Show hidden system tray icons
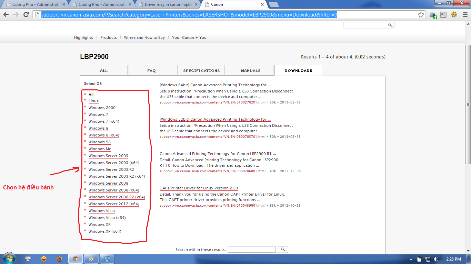Screen dimensions: 471x264 (x=411, y=259)
